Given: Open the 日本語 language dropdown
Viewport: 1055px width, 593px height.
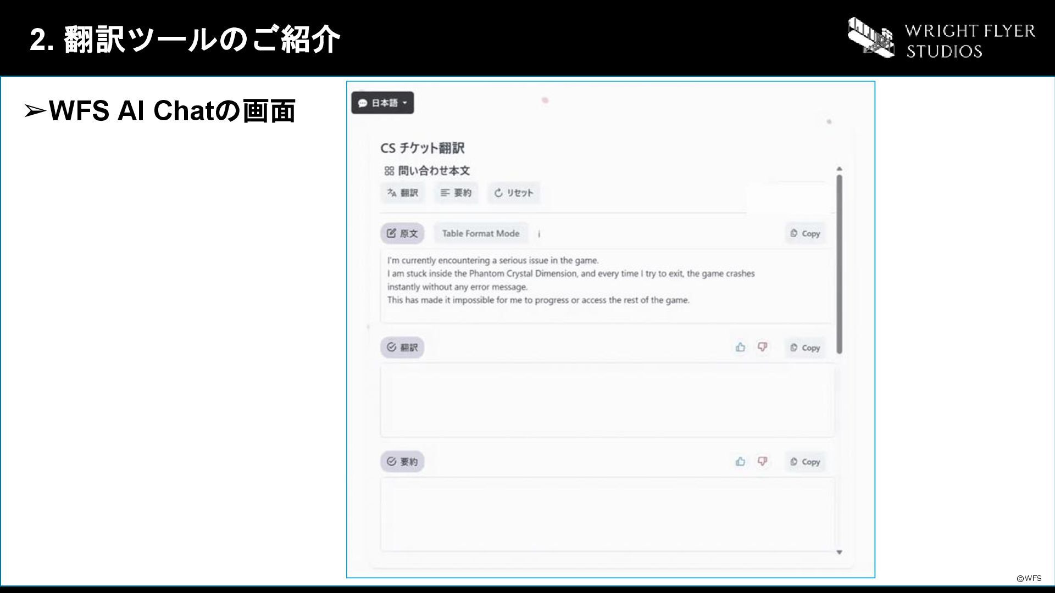Looking at the screenshot, I should click(382, 103).
